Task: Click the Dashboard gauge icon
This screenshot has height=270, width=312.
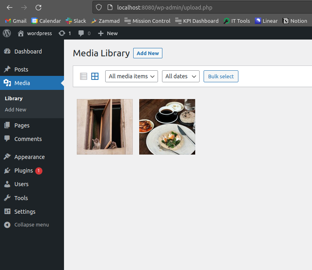Action: tap(7, 51)
